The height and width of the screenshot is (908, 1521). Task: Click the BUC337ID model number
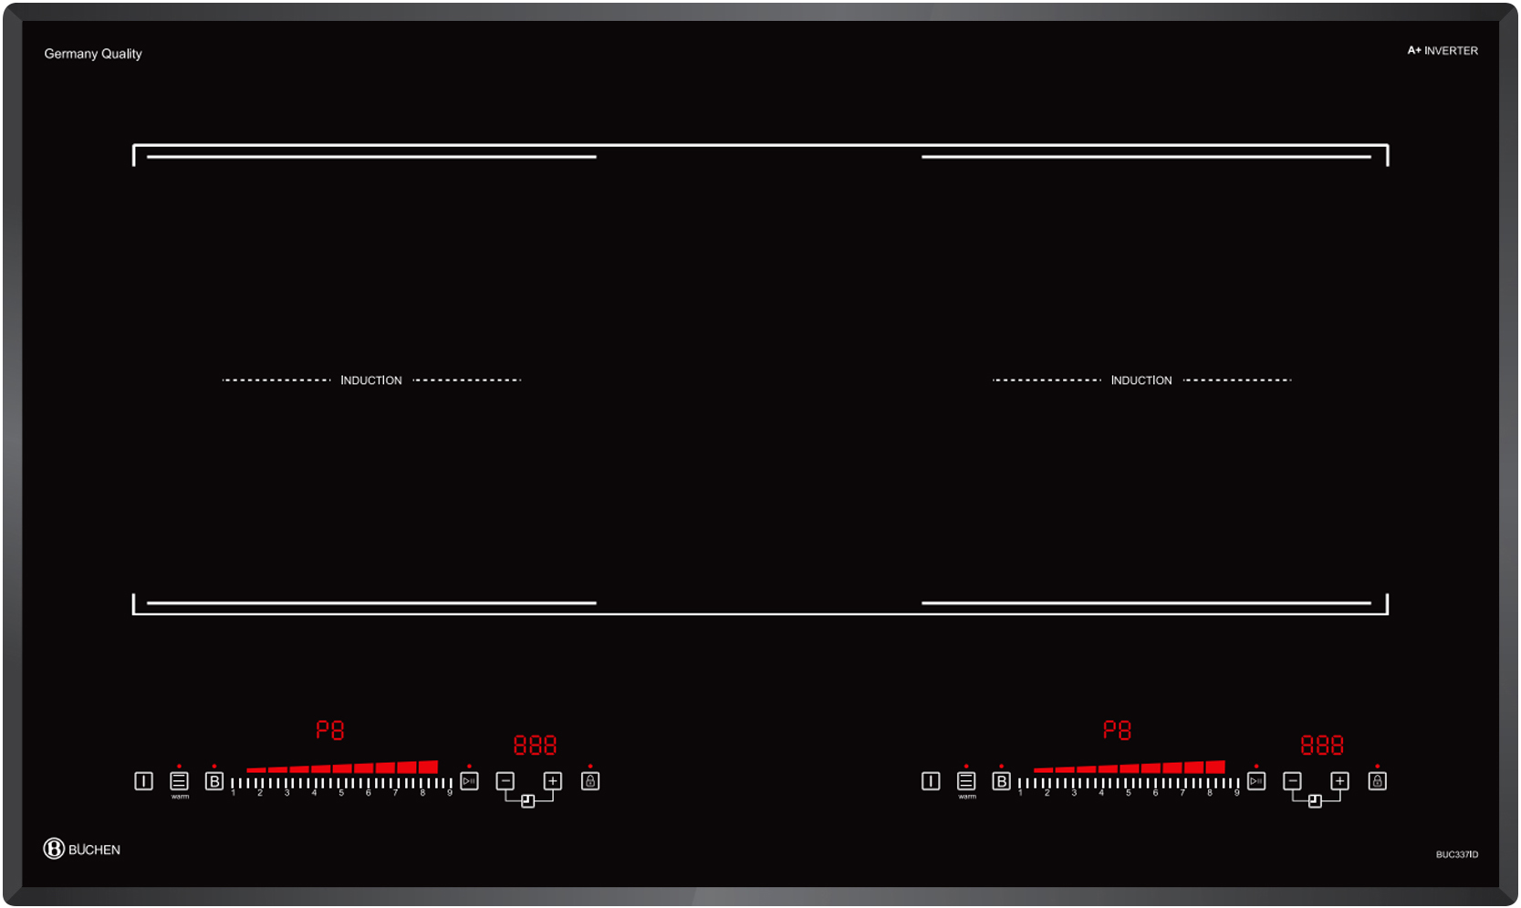click(x=1457, y=855)
